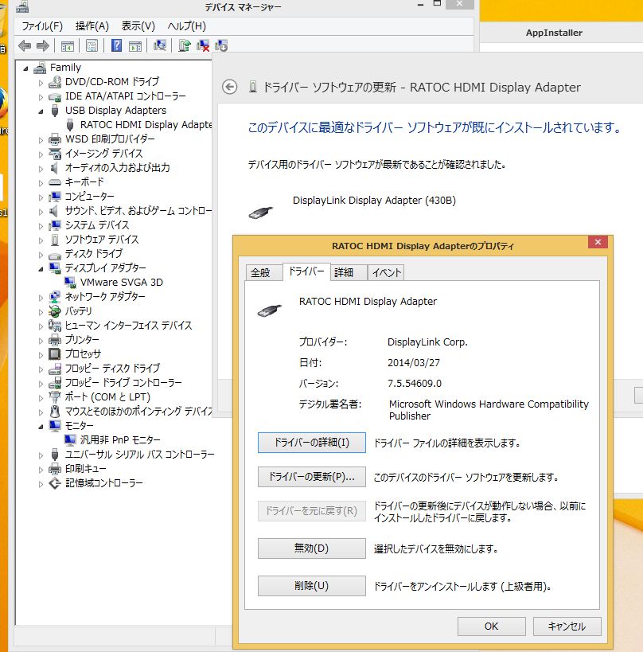Click the ドライバーの更新(P)... button
643x652 pixels.
coord(311,478)
